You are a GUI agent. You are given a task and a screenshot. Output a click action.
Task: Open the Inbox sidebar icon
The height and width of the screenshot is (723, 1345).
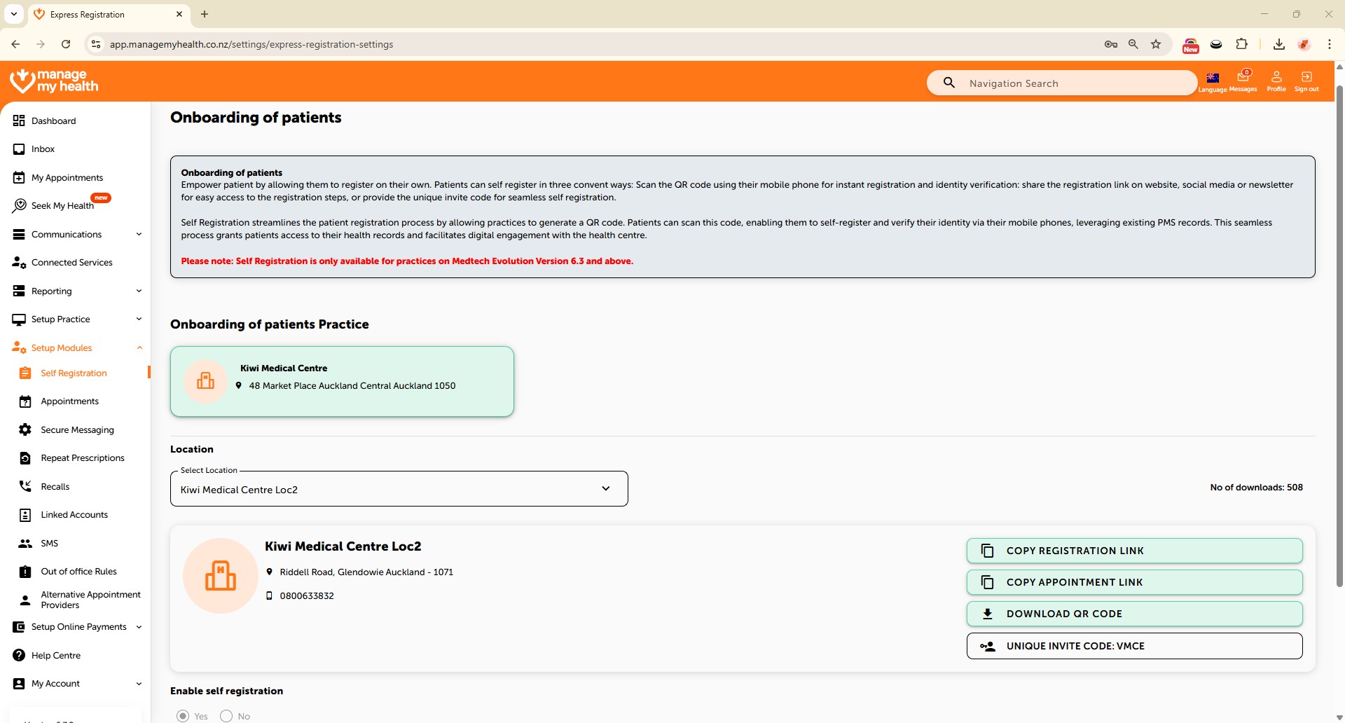[x=19, y=149]
